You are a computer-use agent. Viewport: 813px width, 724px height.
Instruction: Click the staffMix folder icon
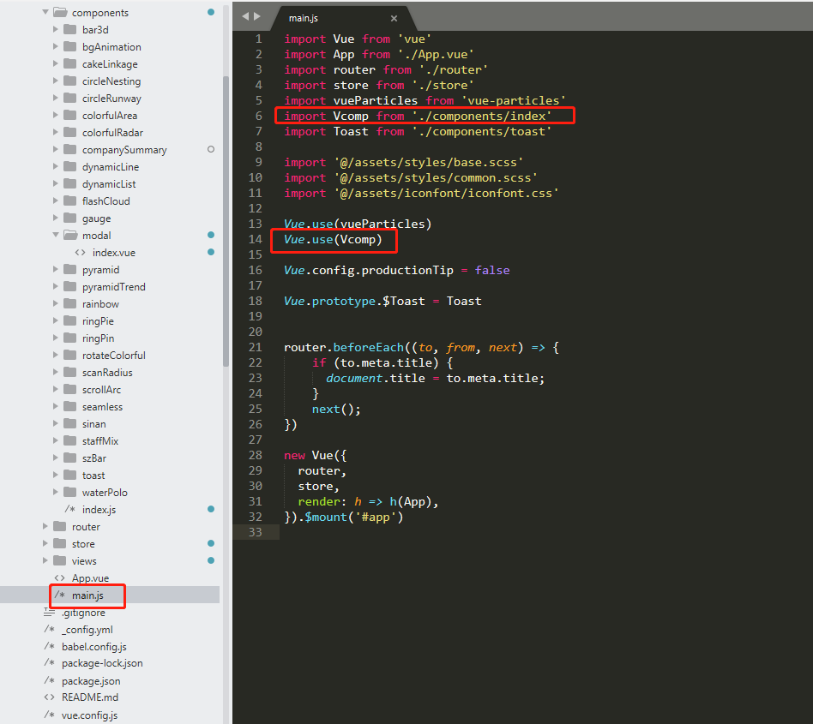click(x=70, y=440)
